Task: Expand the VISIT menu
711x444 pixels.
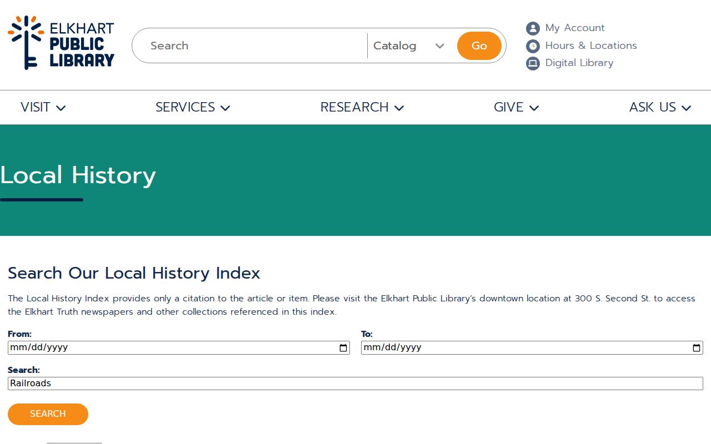Action: [43, 107]
